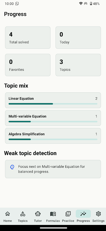
Task: Open the Practice quiz icon
Action: tap(68, 214)
